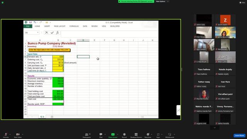Select the 12-3 sheet tab
The height and width of the screenshot is (139, 247).
coord(42,117)
